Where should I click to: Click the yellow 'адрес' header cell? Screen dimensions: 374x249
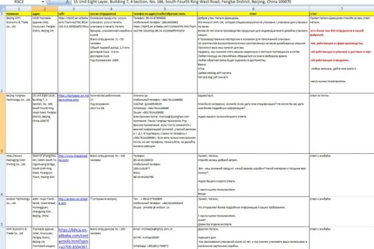45,14
